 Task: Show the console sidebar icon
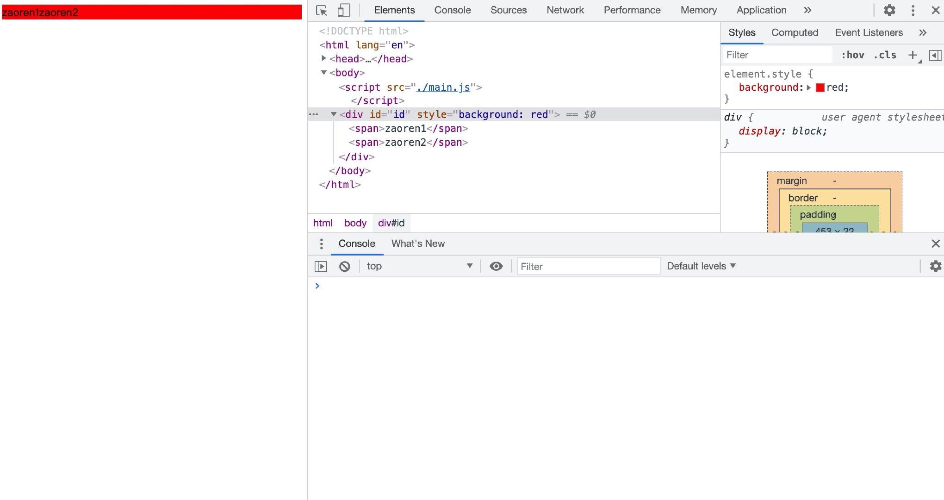click(x=321, y=266)
